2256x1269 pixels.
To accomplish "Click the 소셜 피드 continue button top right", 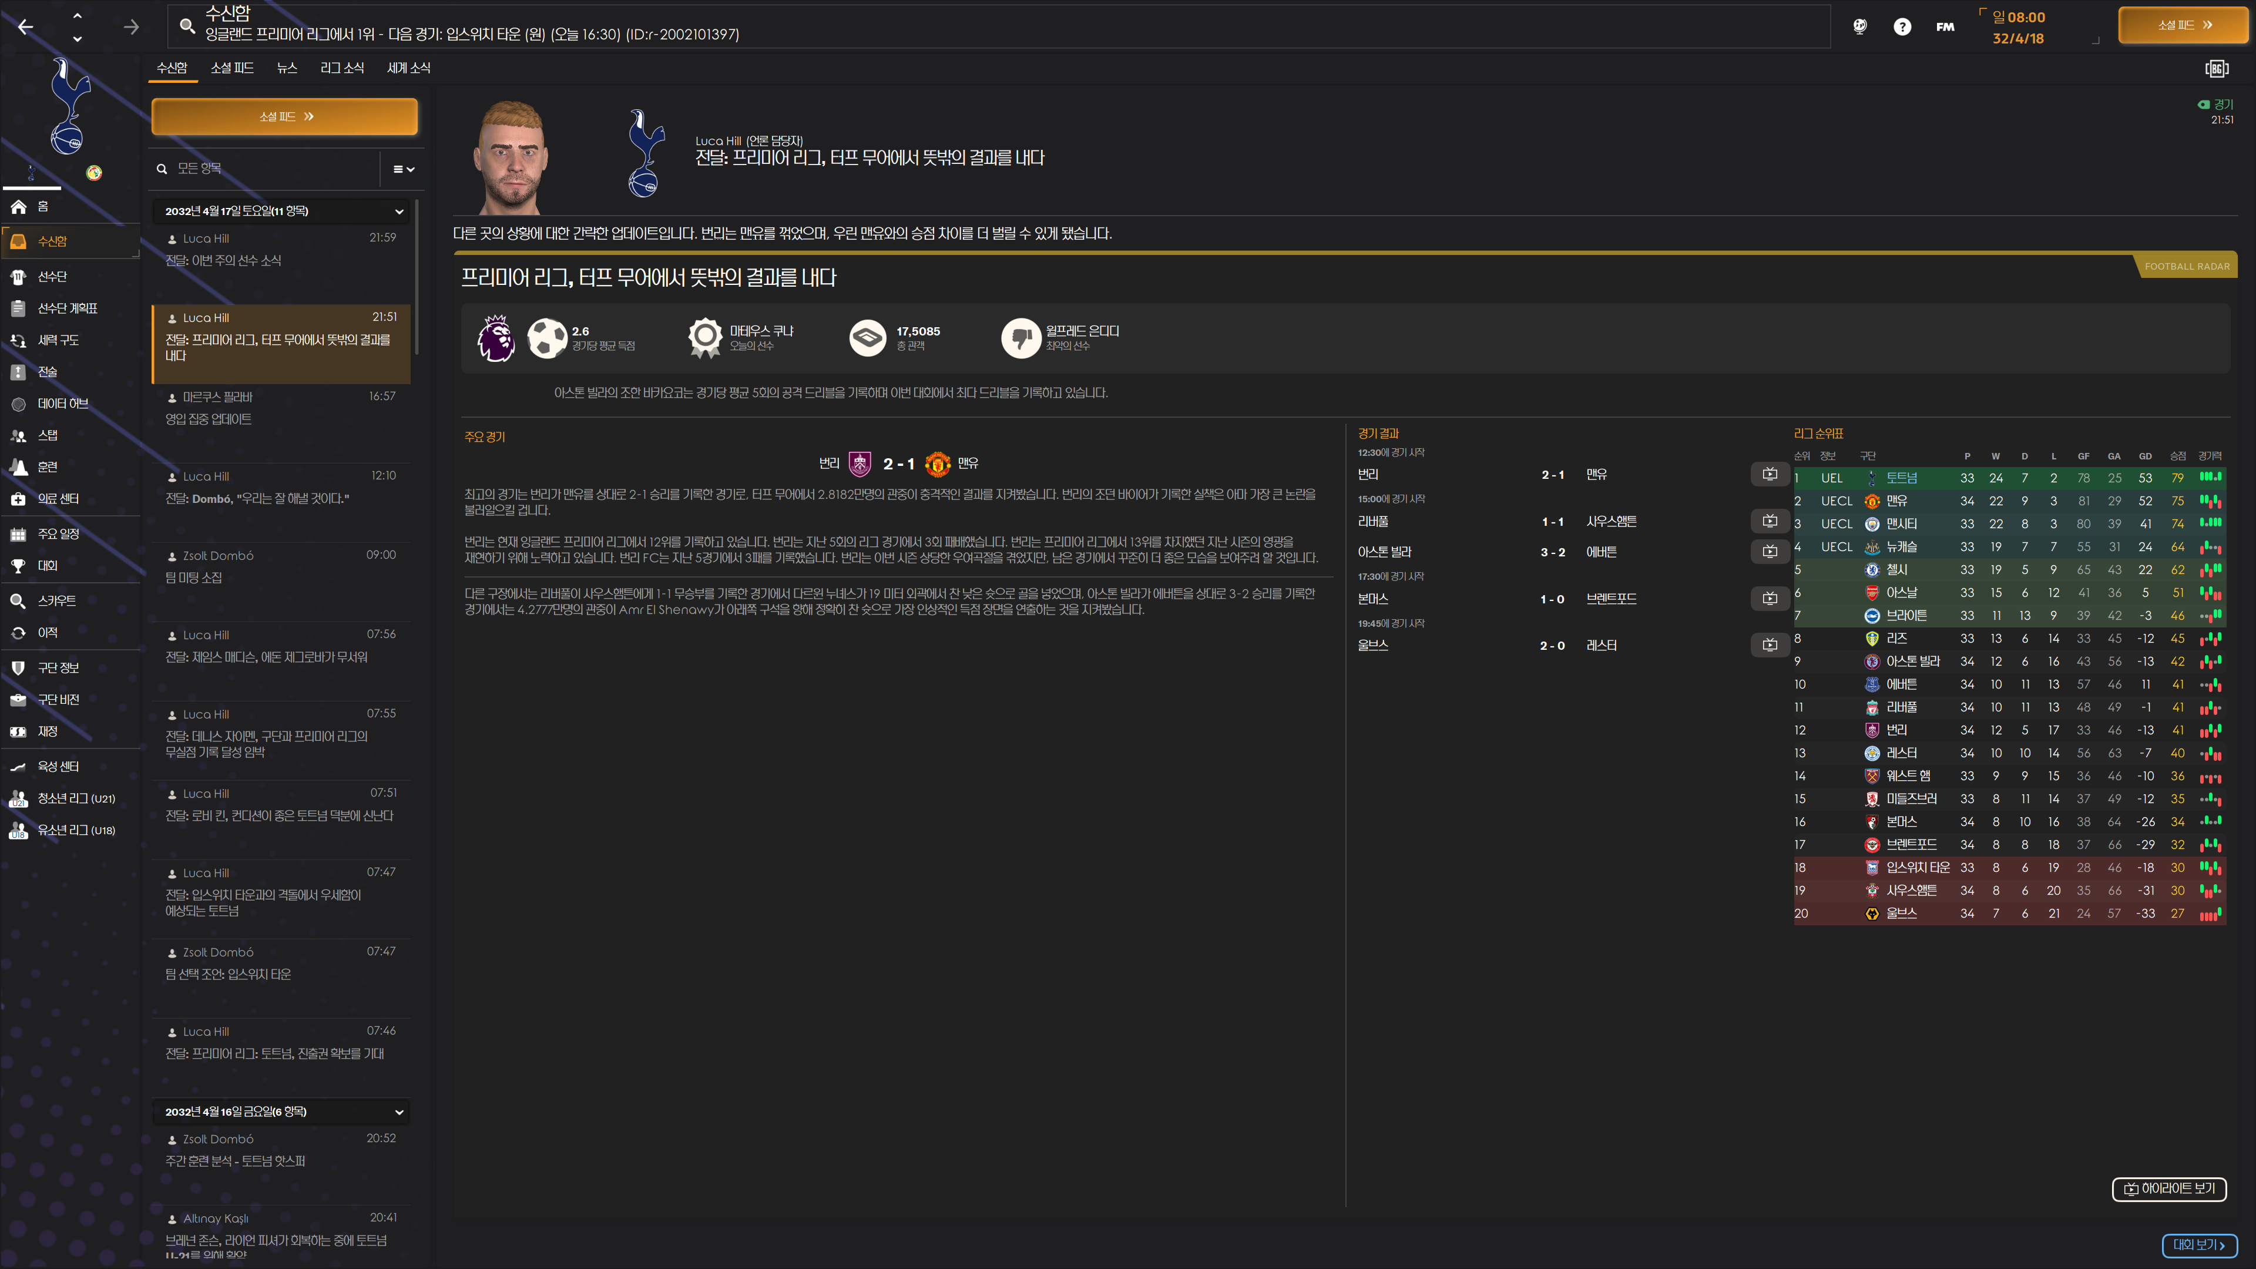I will (2183, 25).
